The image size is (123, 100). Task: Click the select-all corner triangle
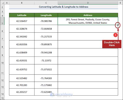tap(3, 3)
